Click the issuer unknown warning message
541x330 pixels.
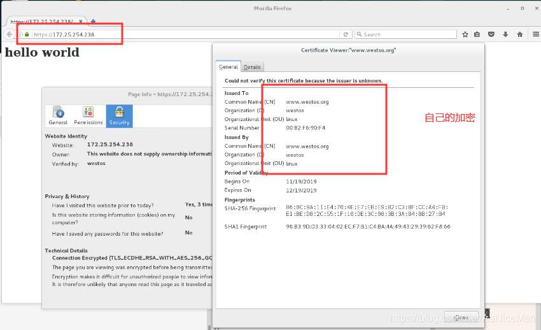coord(304,81)
